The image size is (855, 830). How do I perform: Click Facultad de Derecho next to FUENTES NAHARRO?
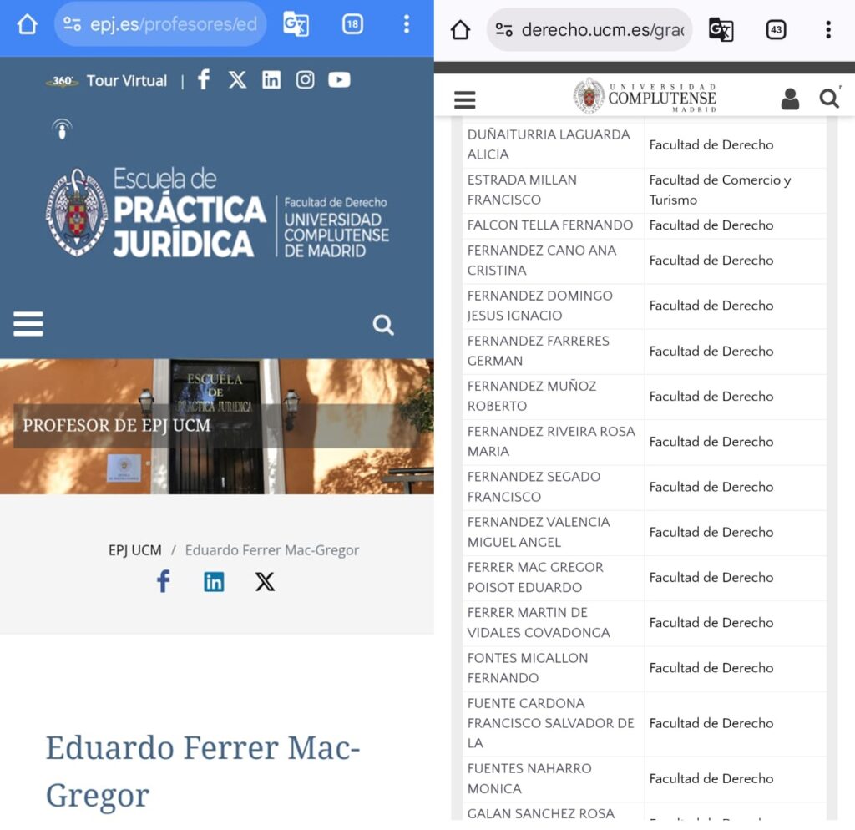click(x=711, y=779)
